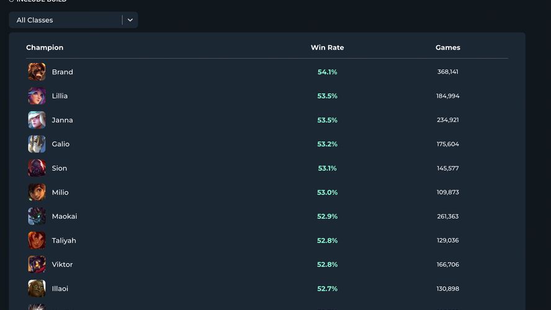The image size is (551, 310).
Task: Click Brand's champion portrait icon
Action: (x=37, y=72)
